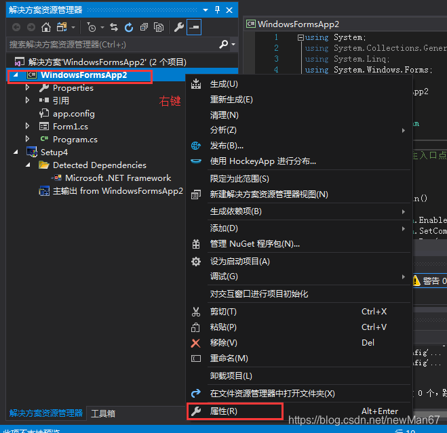This screenshot has width=447, height=433.
Task: Choose 生成(U) from context menu
Action: 299,84
